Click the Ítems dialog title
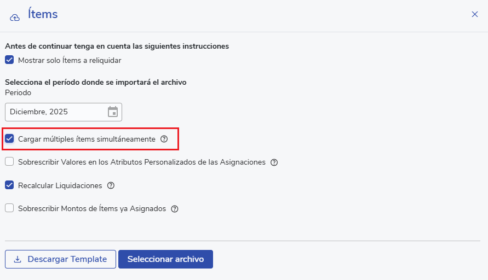Image resolution: width=488 pixels, height=280 pixels. click(x=43, y=15)
